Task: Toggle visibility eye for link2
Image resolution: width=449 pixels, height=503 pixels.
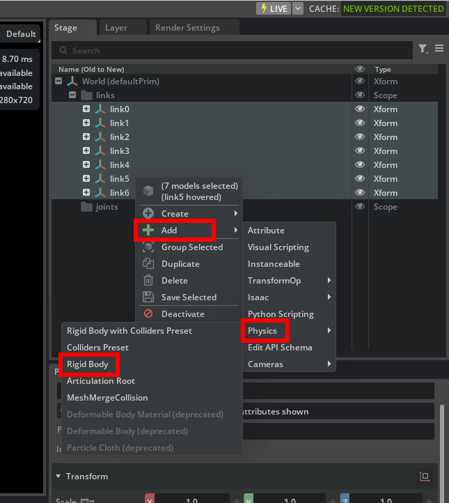Action: click(x=360, y=137)
